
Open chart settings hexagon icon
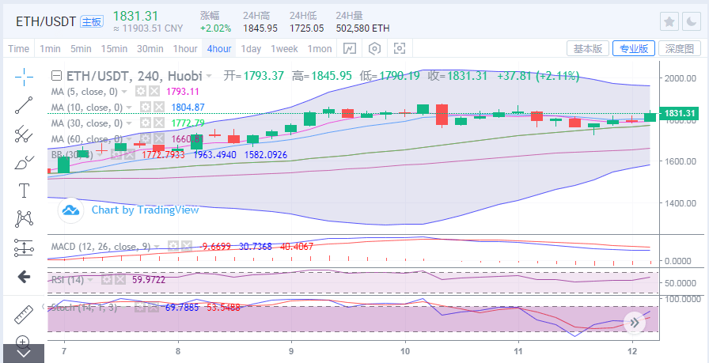374,49
